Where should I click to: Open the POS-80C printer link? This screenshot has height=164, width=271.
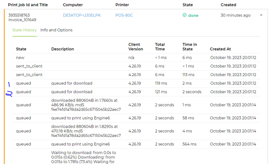click(x=124, y=15)
